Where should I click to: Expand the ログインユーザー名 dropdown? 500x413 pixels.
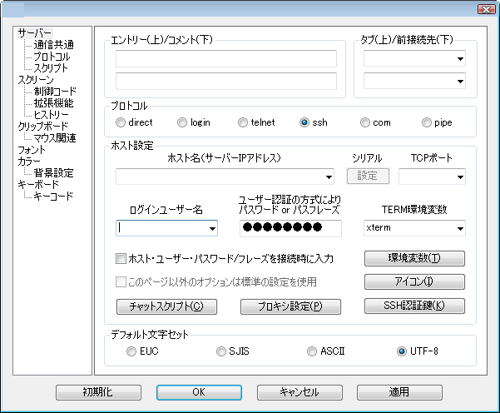coord(211,228)
